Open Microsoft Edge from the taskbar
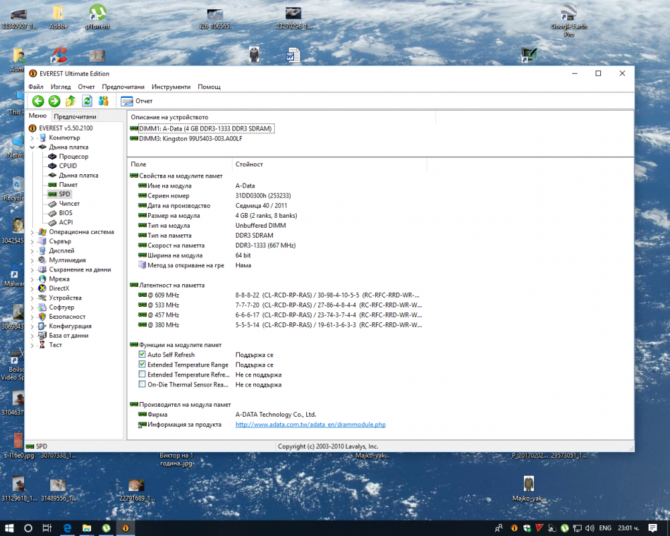The image size is (670, 536). tap(67, 528)
